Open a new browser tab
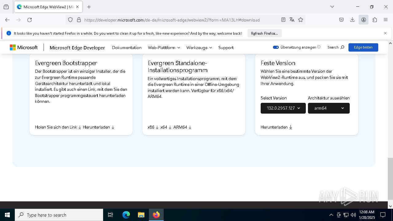Viewport: 393px width, 221px height. [x=89, y=7]
